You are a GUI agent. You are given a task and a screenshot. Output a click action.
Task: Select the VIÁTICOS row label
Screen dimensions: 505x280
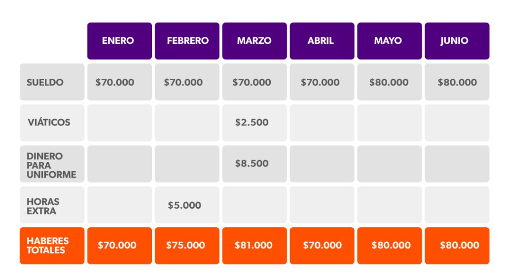52,123
